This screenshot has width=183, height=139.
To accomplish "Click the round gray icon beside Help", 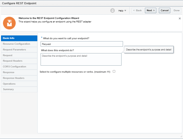I will tap(113, 10).
